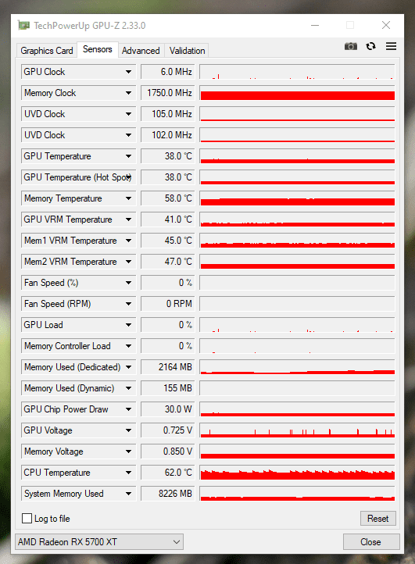Expand the Memory Temperature dropdown
This screenshot has height=564, width=415.
(128, 198)
